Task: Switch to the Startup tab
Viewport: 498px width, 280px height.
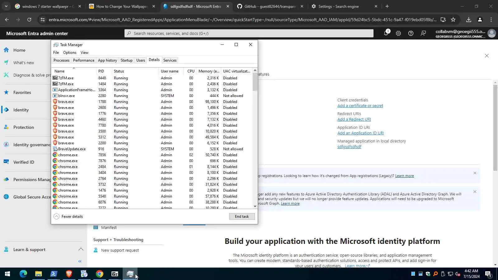Action: [x=126, y=60]
